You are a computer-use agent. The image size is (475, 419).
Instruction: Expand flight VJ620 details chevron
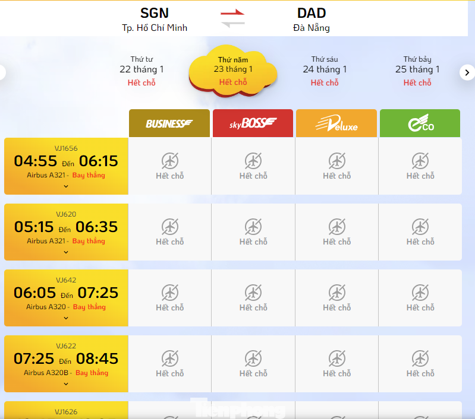[x=66, y=252]
